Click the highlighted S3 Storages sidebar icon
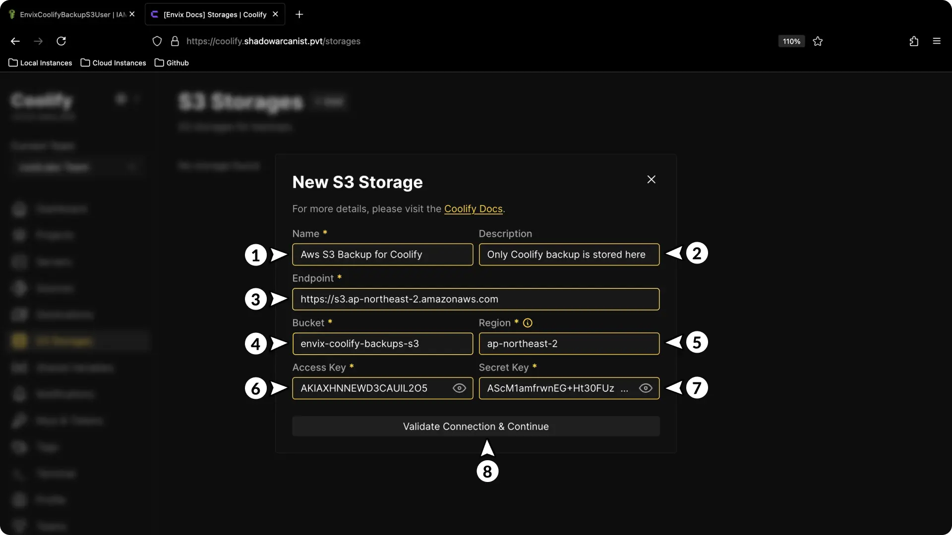 point(19,341)
